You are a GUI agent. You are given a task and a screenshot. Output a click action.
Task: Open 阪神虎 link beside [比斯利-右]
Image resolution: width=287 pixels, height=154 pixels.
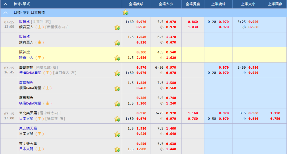pos(24,22)
